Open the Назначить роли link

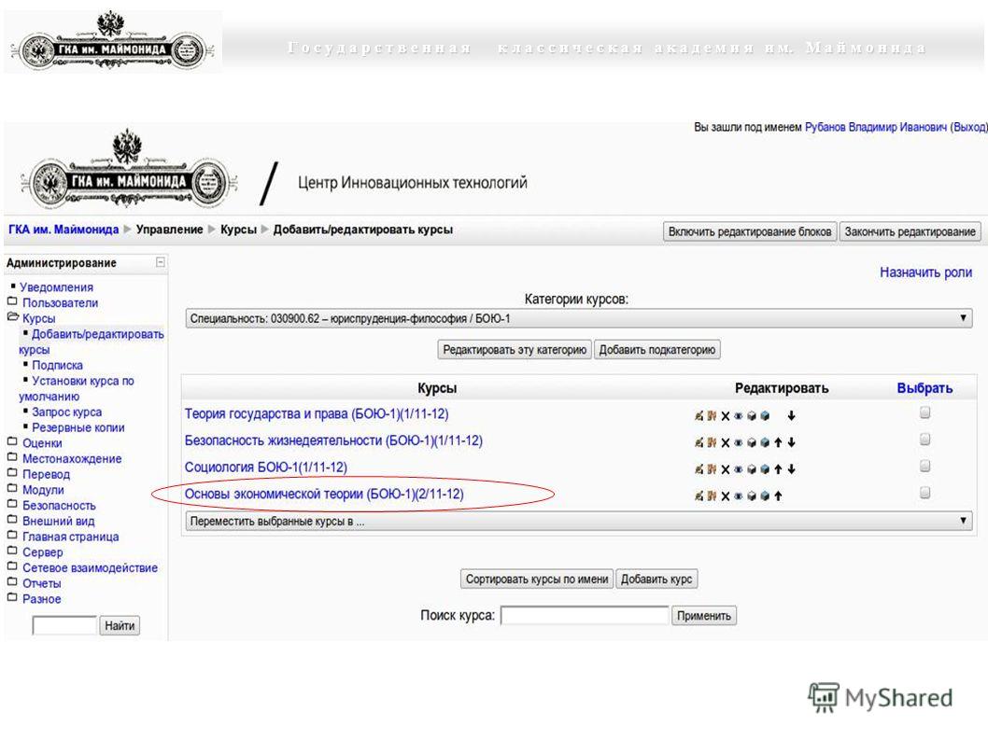(925, 272)
